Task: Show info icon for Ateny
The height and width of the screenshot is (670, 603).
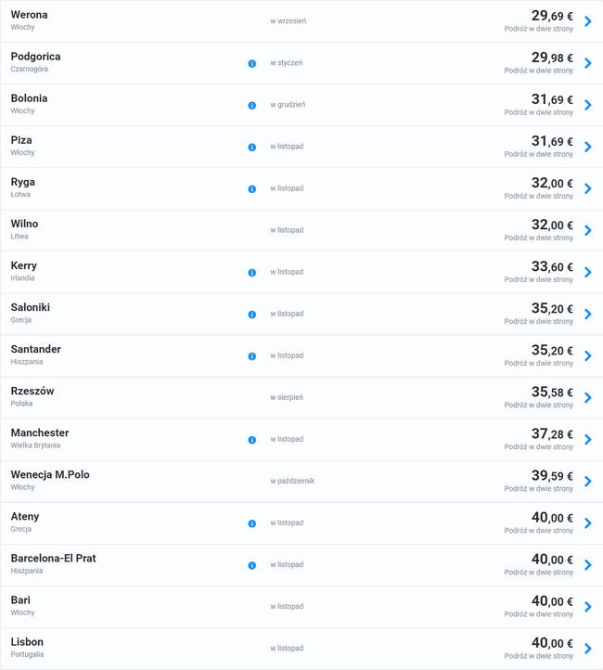Action: 251,522
